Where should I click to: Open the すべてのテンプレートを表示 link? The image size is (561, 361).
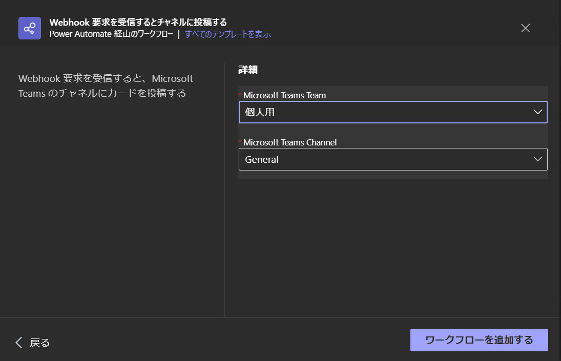(x=228, y=34)
